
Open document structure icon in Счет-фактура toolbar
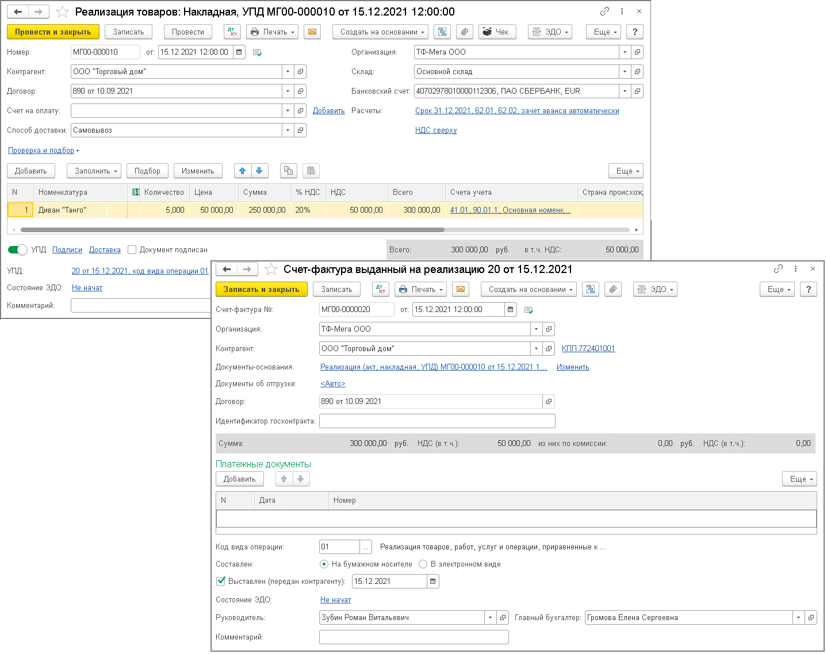[x=591, y=289]
